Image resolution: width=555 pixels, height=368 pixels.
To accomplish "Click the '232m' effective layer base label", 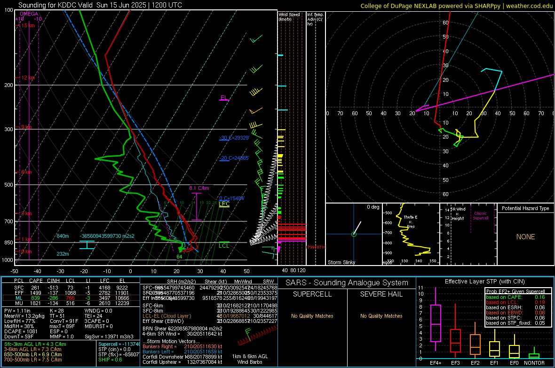I will pyautogui.click(x=63, y=254).
